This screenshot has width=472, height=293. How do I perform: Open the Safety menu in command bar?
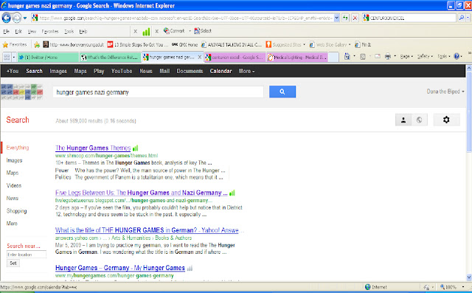pos(425,56)
